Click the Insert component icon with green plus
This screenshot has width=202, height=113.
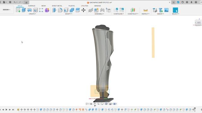(x=161, y=10)
